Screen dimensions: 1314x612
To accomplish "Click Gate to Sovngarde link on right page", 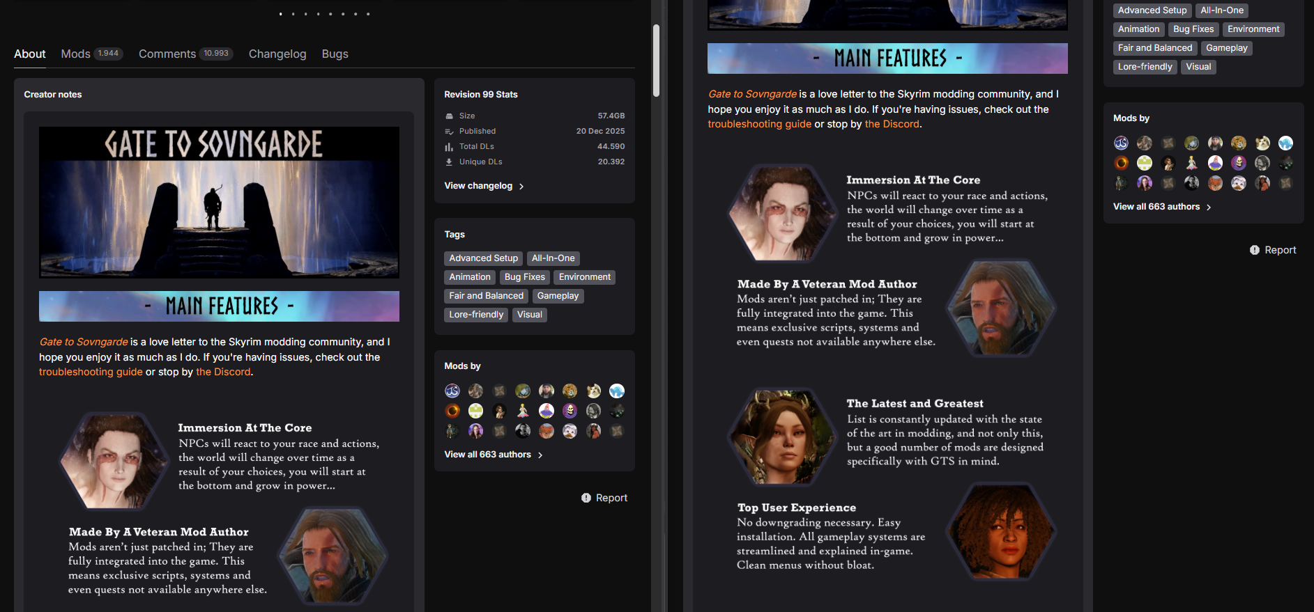I will click(753, 94).
